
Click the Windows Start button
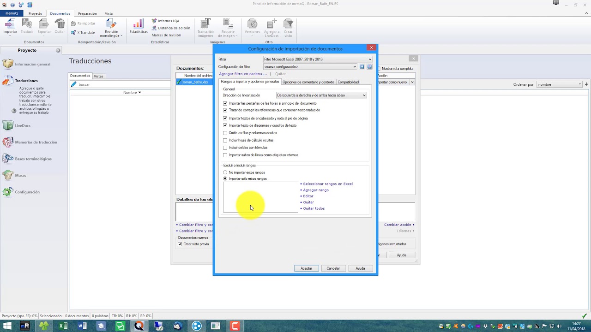[x=7, y=326]
